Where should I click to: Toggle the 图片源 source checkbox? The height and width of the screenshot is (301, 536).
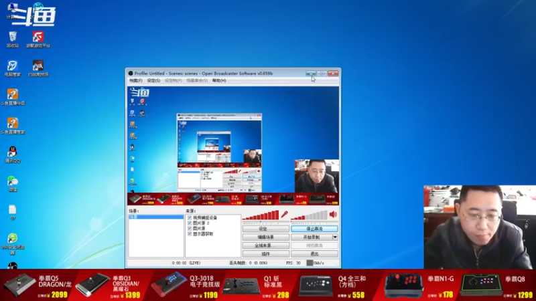coord(190,228)
